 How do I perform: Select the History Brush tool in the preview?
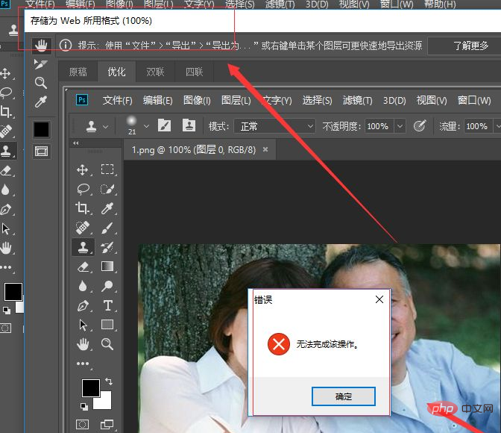pyautogui.click(x=107, y=247)
